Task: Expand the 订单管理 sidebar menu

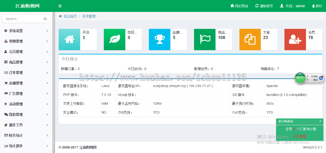Action: (x=25, y=73)
